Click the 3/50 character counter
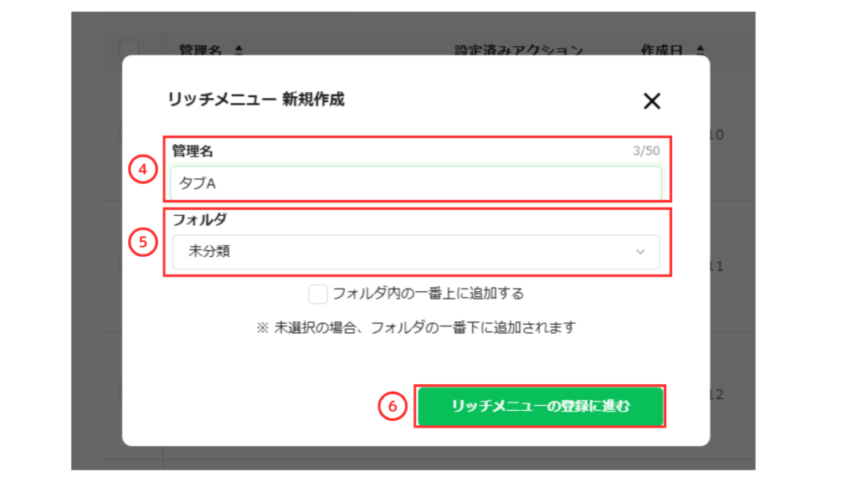Image resolution: width=857 pixels, height=482 pixels. (646, 152)
